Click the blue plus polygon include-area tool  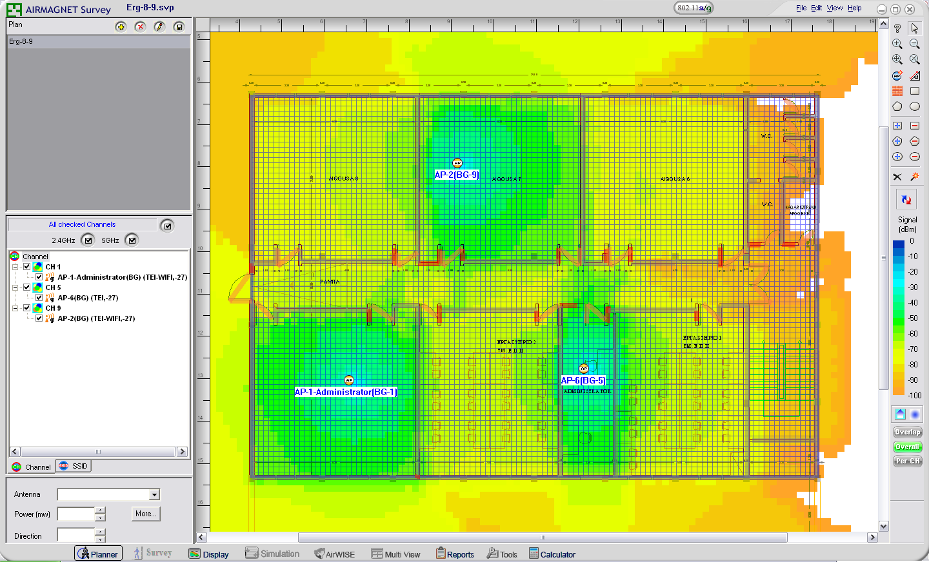[897, 141]
